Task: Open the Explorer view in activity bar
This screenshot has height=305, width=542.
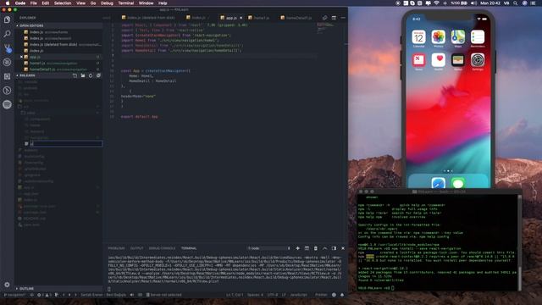Action: pos(7,19)
